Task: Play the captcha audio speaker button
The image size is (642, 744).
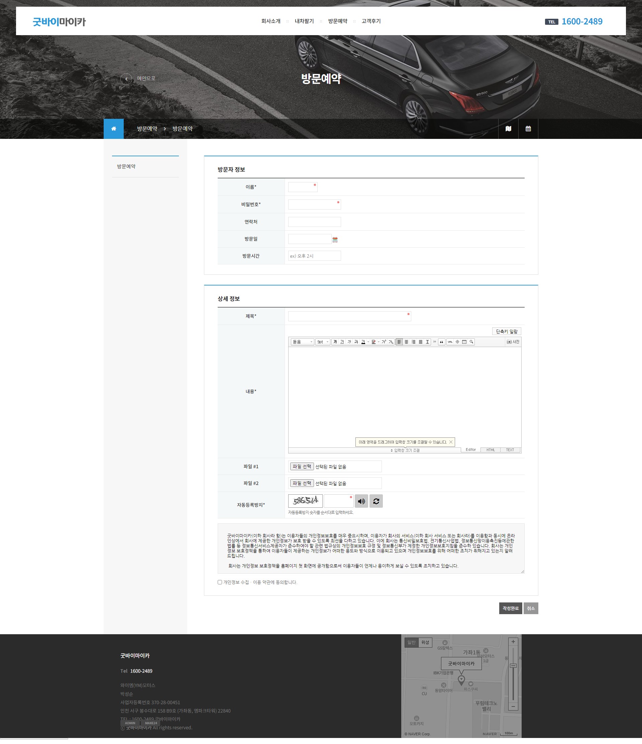Action: pyautogui.click(x=361, y=501)
